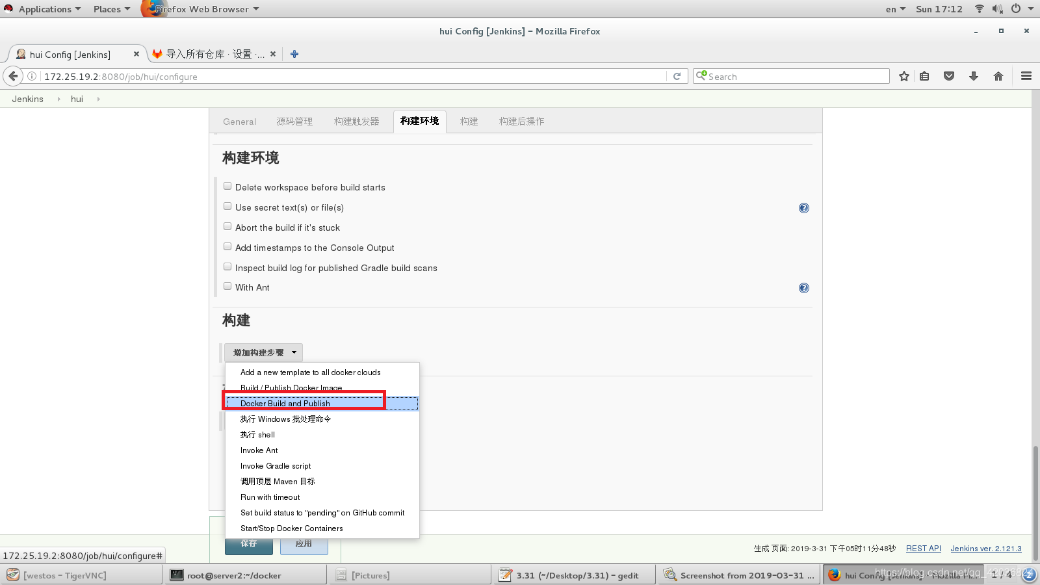
Task: Expand the 增加构建步骤 dropdown button
Action: (263, 352)
